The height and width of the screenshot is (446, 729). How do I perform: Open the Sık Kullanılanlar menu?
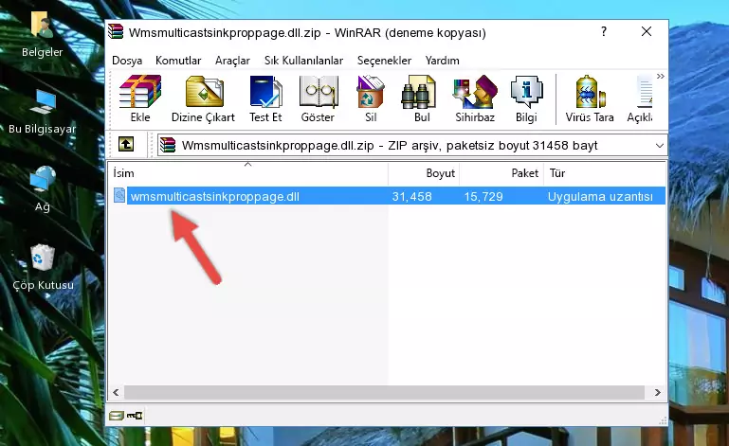point(303,61)
